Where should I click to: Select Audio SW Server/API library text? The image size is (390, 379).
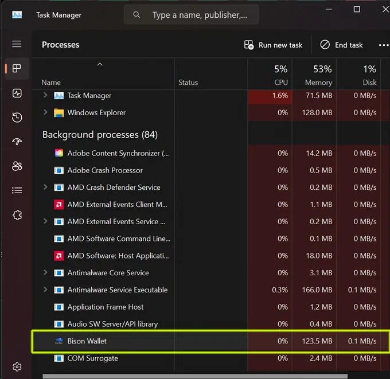(112, 324)
